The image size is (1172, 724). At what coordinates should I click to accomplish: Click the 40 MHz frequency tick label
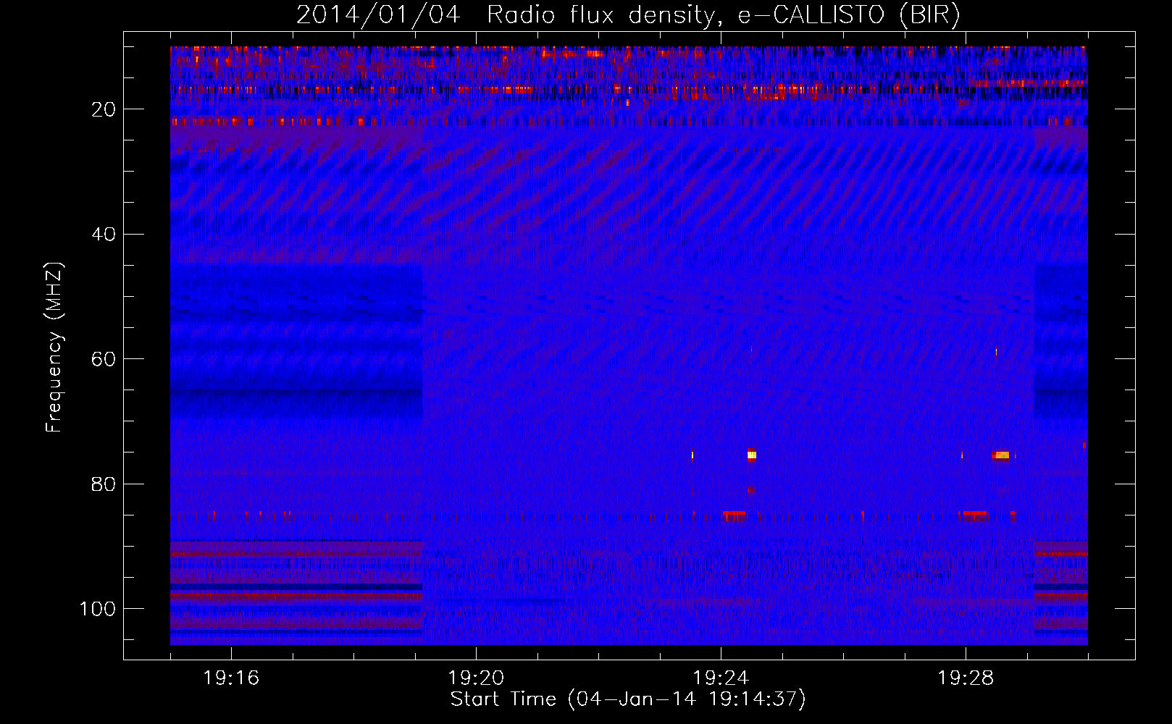tap(104, 235)
